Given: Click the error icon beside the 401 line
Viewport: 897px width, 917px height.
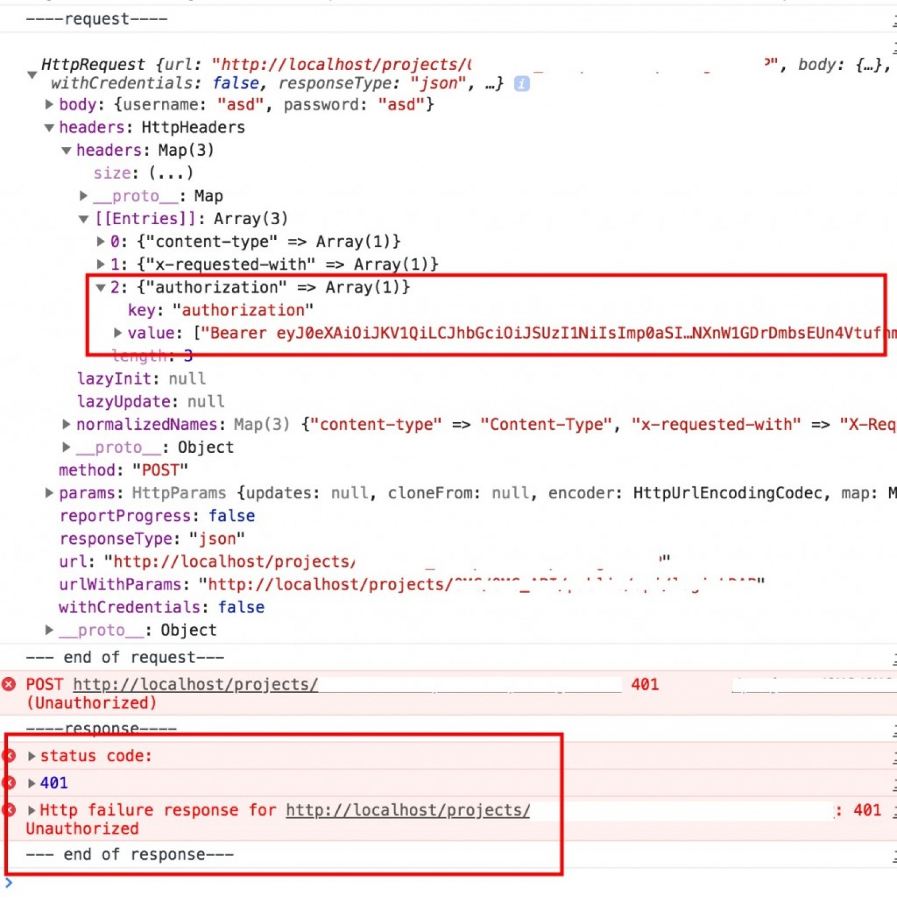Looking at the screenshot, I should tap(9, 782).
